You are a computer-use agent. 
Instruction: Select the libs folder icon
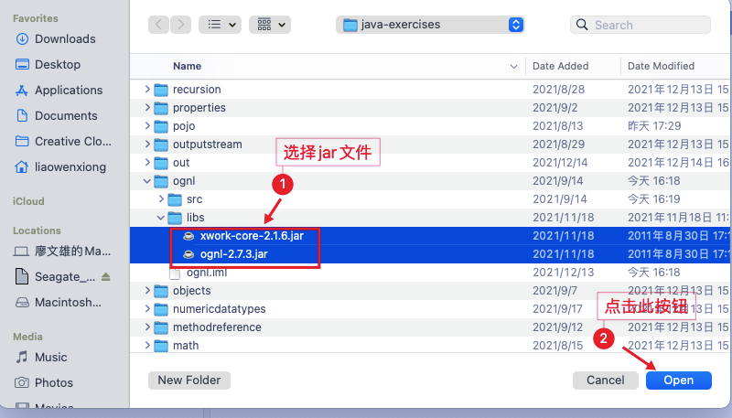(175, 218)
